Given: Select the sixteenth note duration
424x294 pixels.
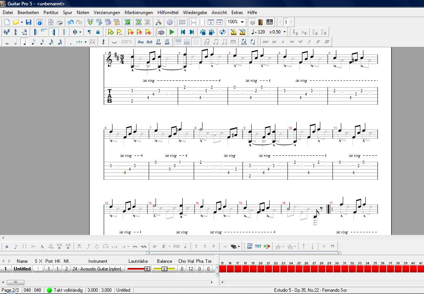Looking at the screenshot, I should (x=42, y=42).
